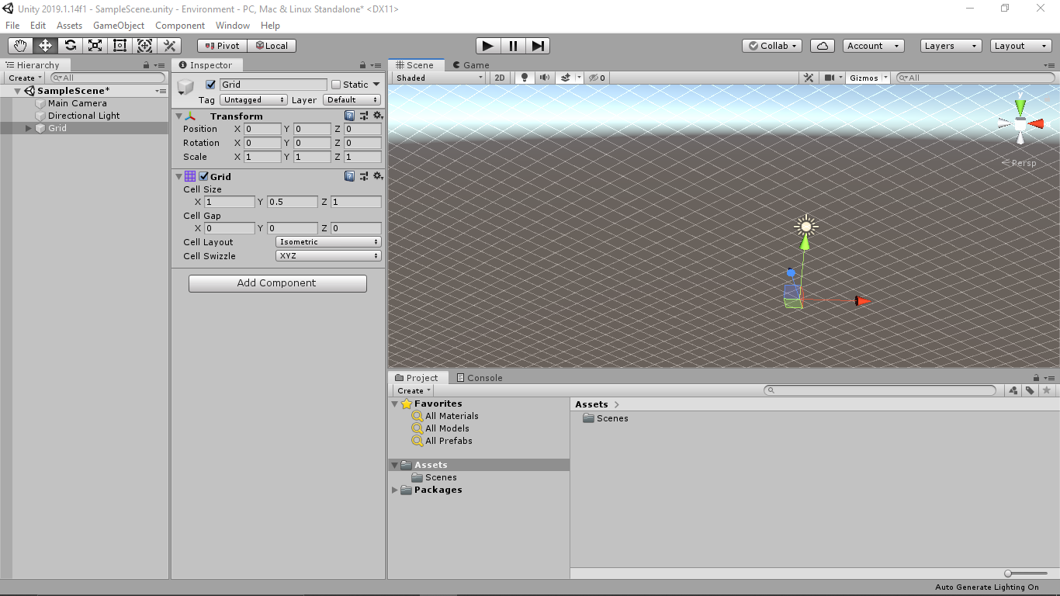1060x596 pixels.
Task: Lock the Hierarchy panel
Action: [147, 65]
